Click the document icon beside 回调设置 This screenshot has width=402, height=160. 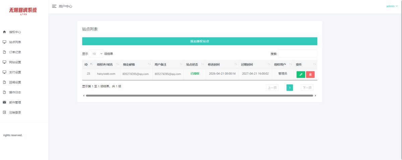(4, 82)
